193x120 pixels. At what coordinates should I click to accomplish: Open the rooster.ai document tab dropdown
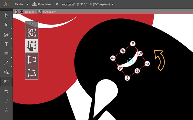tap(113, 4)
